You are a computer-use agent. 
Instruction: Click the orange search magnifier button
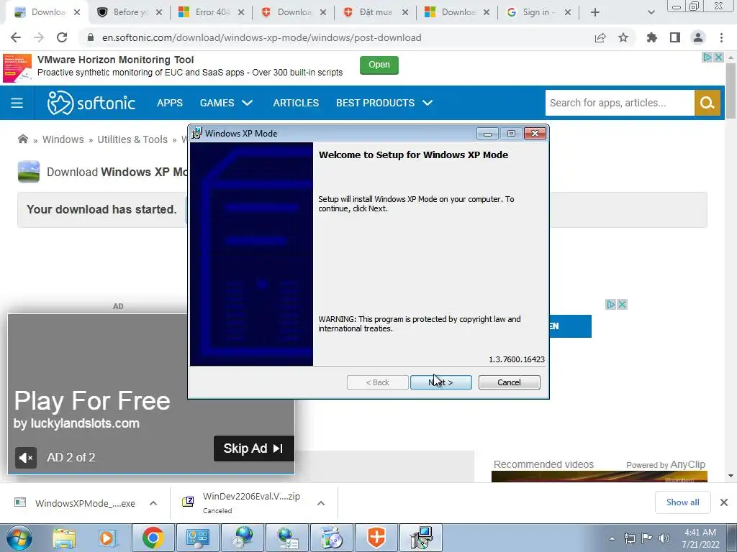pyautogui.click(x=707, y=103)
